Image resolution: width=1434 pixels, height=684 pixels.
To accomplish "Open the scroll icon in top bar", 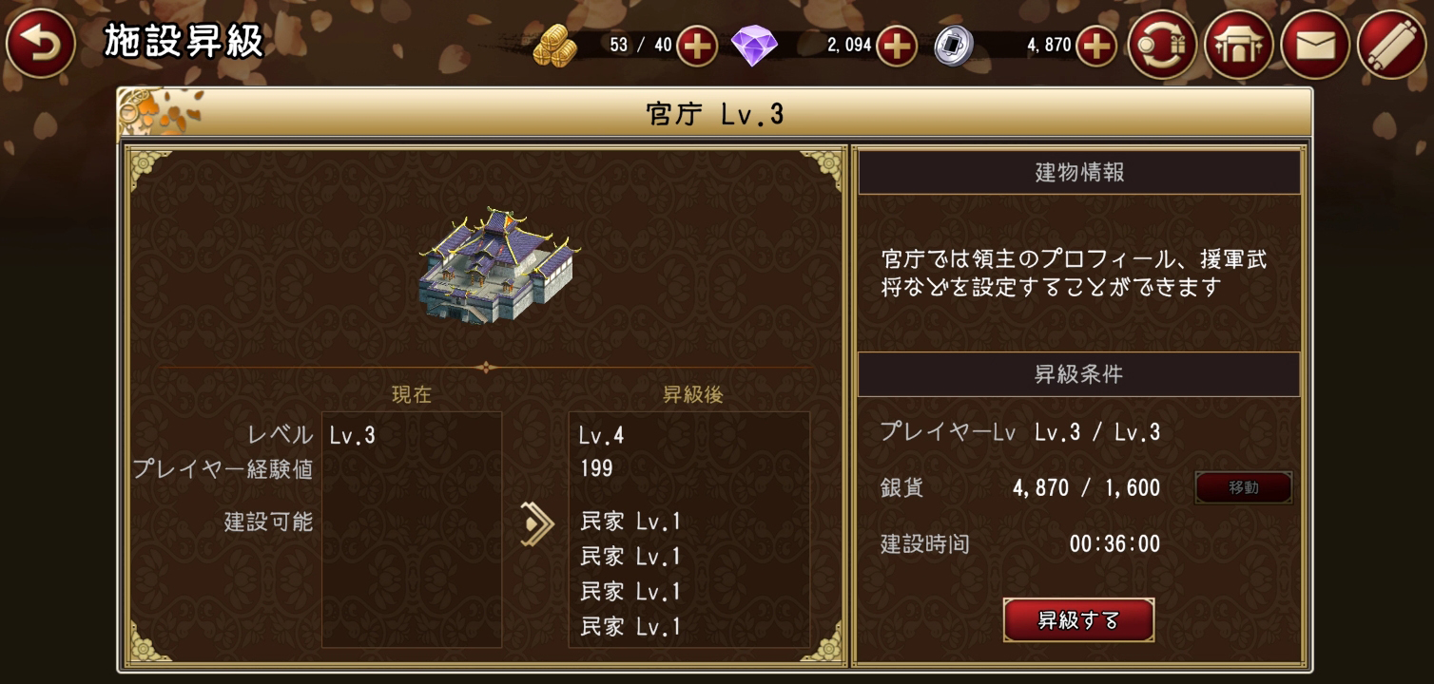I will click(1391, 45).
